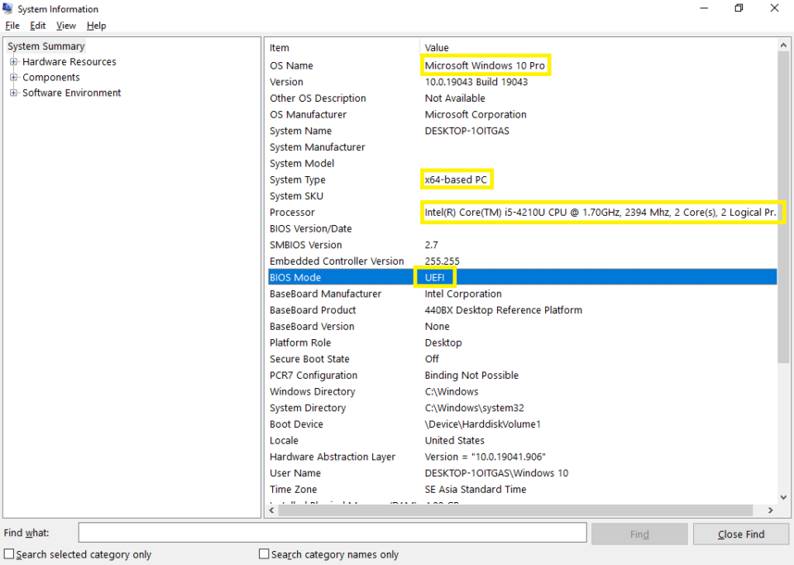Click the Close Find button
The height and width of the screenshot is (565, 794).
(x=741, y=534)
